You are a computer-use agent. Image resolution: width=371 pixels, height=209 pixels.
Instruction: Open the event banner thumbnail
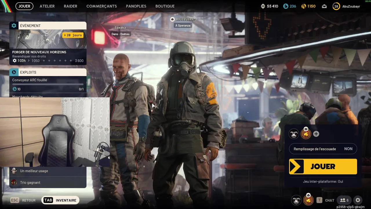pyautogui.click(x=48, y=39)
